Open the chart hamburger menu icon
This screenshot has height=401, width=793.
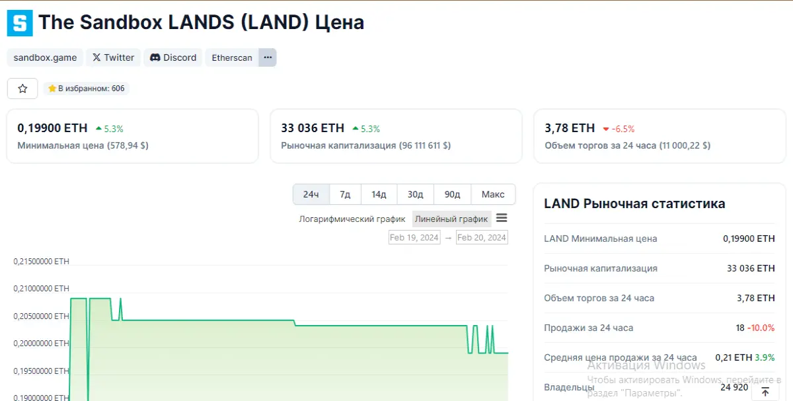click(x=502, y=218)
